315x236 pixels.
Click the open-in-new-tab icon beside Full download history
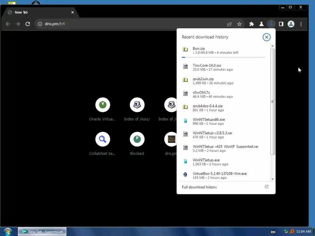coord(267,187)
